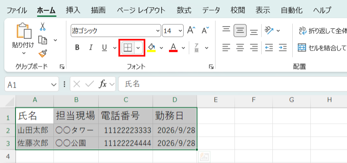Viewport: 347px width, 163px height.
Task: Click 折り返して全体 wrap text button
Action: pyautogui.click(x=322, y=31)
